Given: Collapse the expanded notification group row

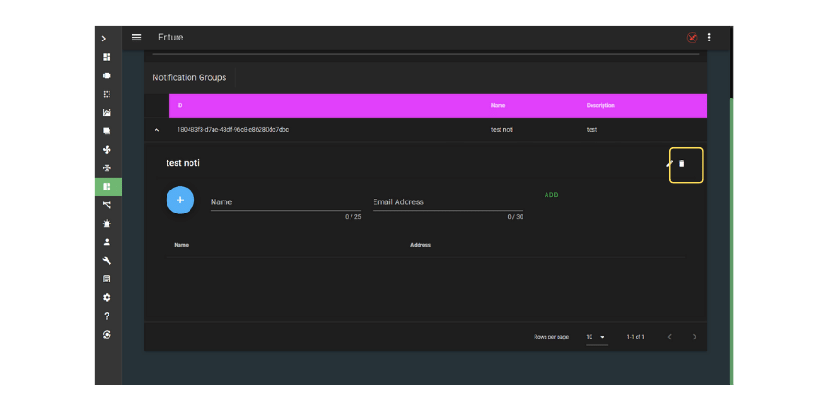Looking at the screenshot, I should coord(156,130).
